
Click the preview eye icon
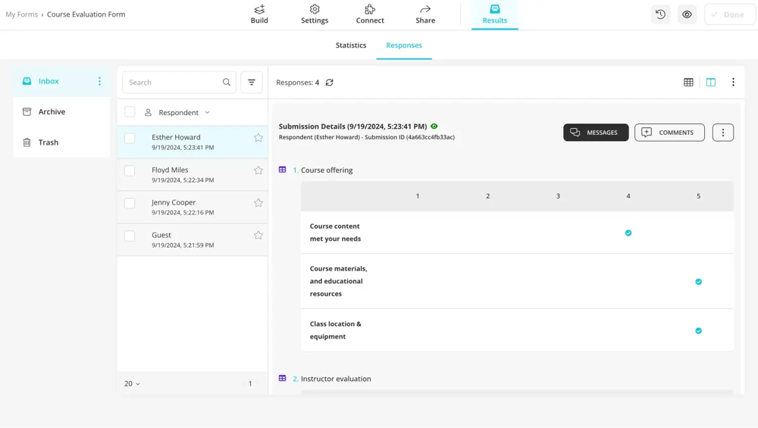[x=687, y=14]
